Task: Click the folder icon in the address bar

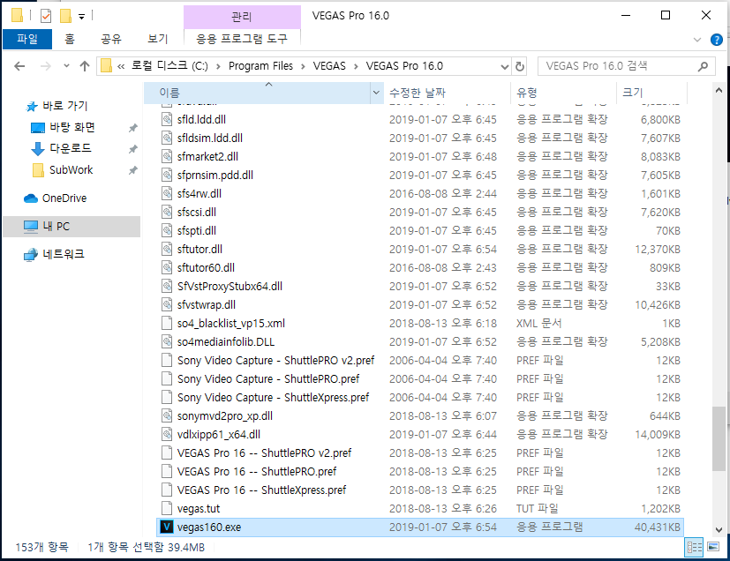Action: (106, 66)
